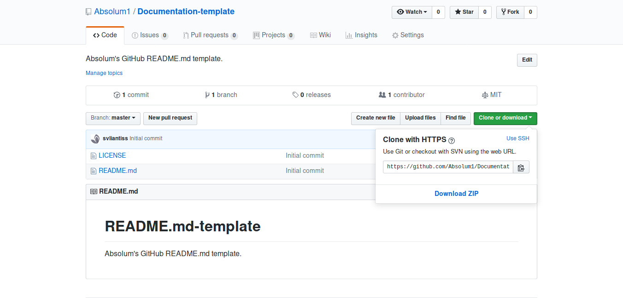Click the svliantiss avatar icon

[x=95, y=139]
